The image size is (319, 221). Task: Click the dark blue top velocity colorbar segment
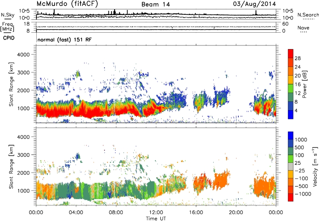(x=291, y=136)
